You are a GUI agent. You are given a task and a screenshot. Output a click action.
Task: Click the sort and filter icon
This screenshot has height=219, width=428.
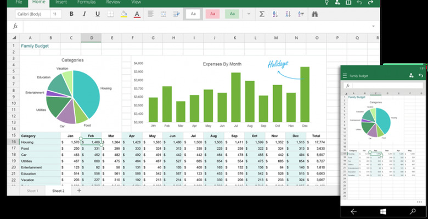(301, 14)
